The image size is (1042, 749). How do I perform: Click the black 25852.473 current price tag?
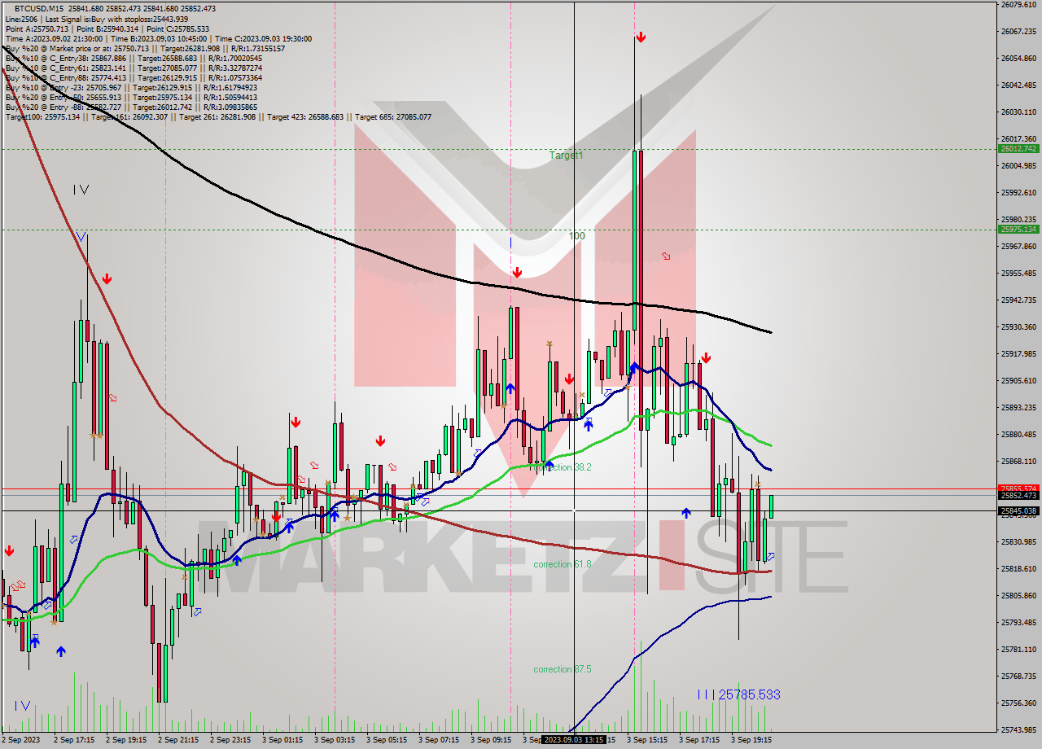click(x=1018, y=495)
